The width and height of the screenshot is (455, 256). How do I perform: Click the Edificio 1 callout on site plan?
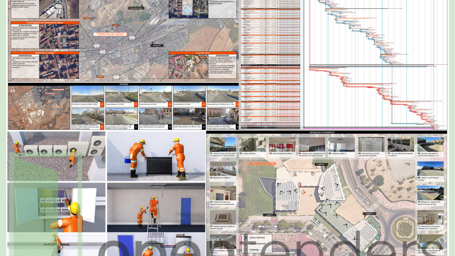pyautogui.click(x=270, y=215)
